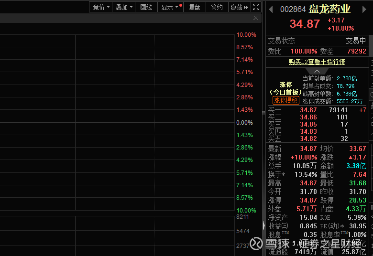Open the 竞价 dropdown in the toolbar

(101, 7)
